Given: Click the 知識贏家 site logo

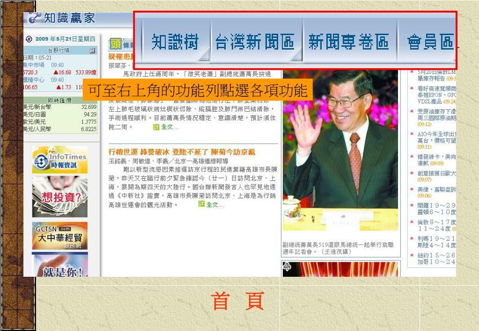Looking at the screenshot, I should (x=62, y=18).
